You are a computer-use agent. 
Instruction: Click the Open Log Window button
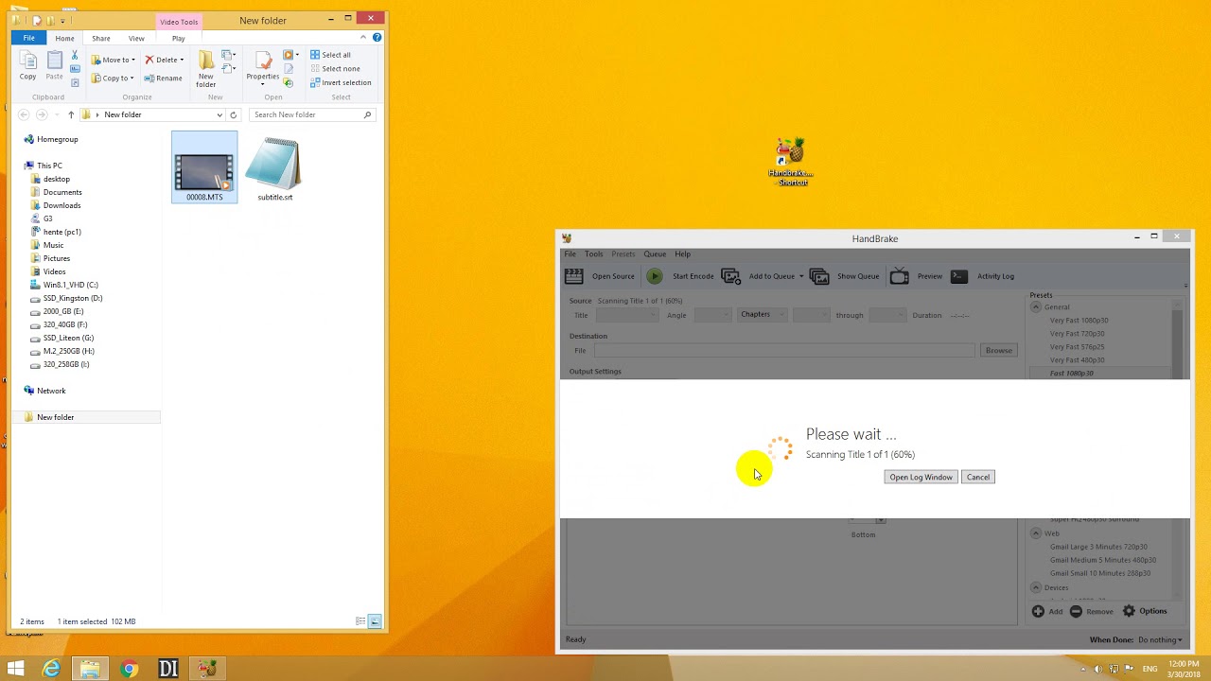pyautogui.click(x=921, y=477)
